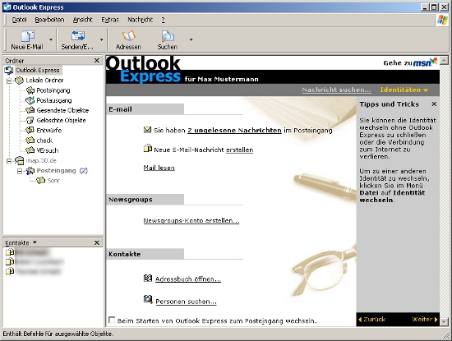The width and height of the screenshot is (452, 341).
Task: Click the 2 ungelesene Nachrichten link
Action: point(234,131)
